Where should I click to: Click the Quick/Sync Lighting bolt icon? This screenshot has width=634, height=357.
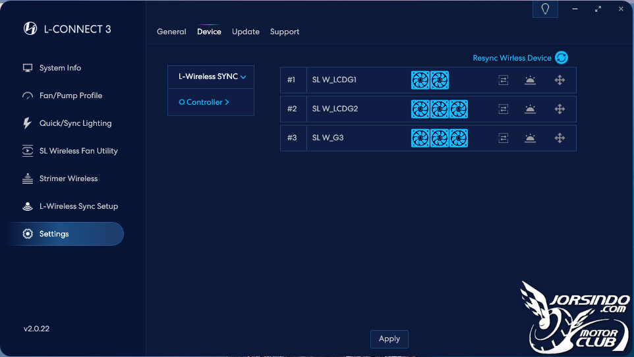pyautogui.click(x=27, y=123)
